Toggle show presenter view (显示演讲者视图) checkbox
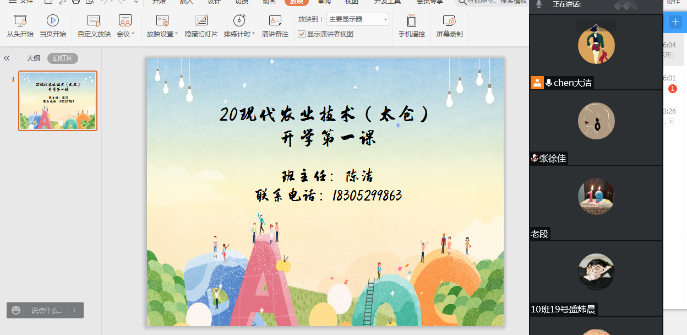 (x=302, y=34)
